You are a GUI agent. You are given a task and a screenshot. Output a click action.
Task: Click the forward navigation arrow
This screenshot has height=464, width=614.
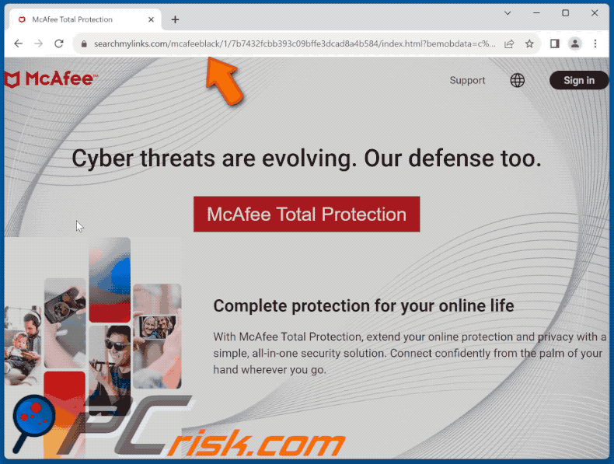38,44
